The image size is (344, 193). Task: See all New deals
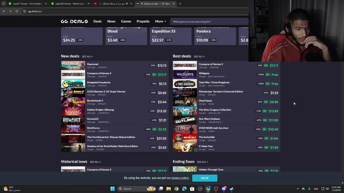87,56
